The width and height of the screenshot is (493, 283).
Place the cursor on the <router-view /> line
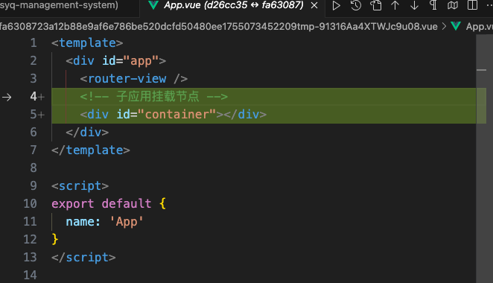133,79
